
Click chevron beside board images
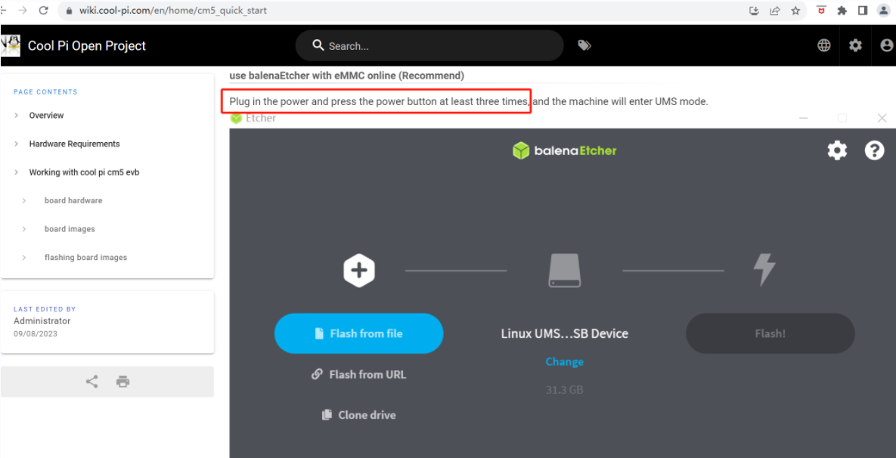24,229
